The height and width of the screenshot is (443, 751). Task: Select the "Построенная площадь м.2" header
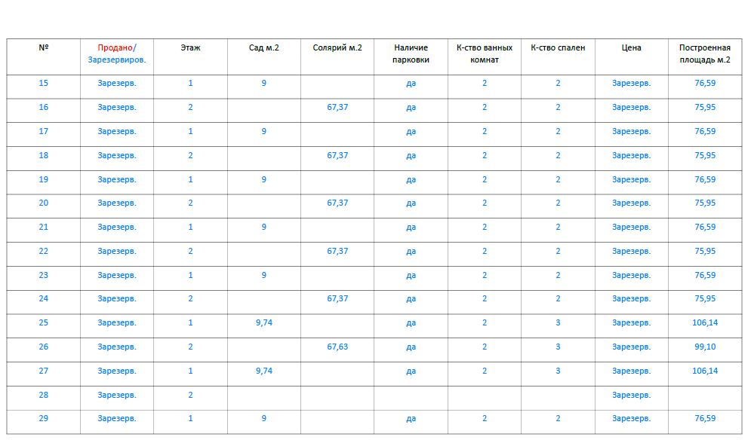705,53
